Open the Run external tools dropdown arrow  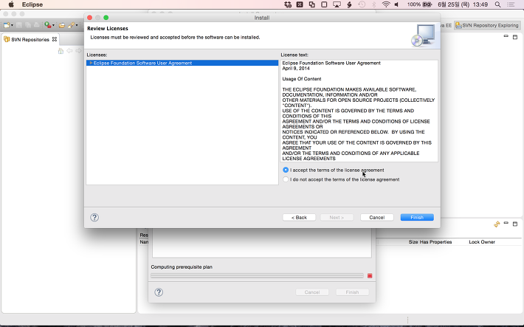click(x=53, y=25)
